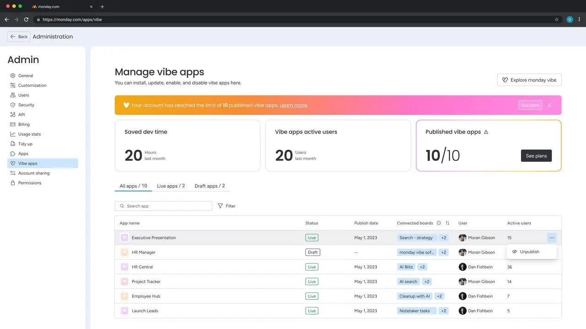This screenshot has height=329, width=586.
Task: Open a new browser tab
Action: (x=102, y=7)
